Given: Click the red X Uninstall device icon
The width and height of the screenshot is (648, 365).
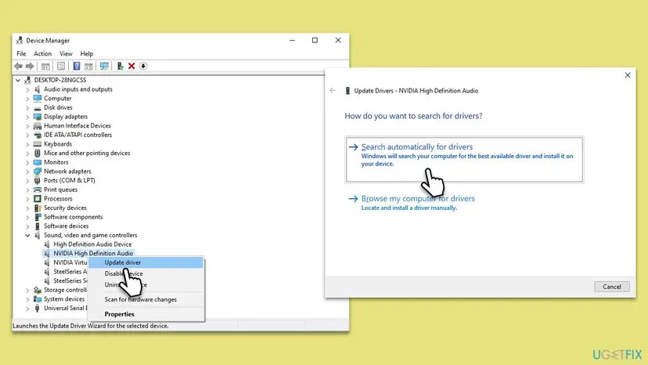Looking at the screenshot, I should [x=131, y=67].
